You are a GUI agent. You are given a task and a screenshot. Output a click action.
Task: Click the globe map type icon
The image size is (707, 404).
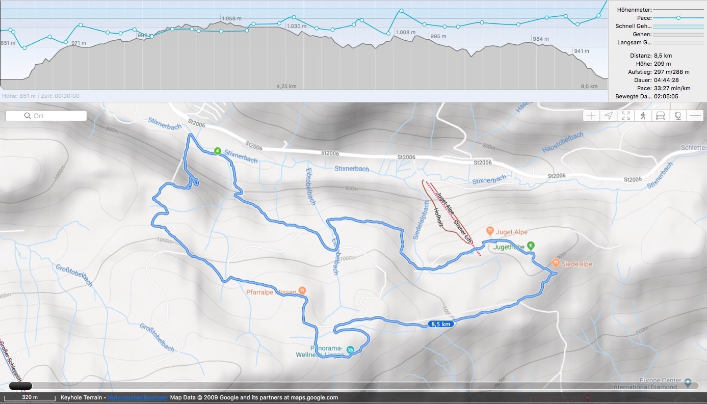(x=678, y=116)
